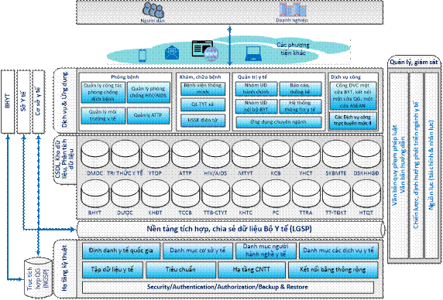
Task: Click the laptop icon in cloud
Action: point(252,54)
